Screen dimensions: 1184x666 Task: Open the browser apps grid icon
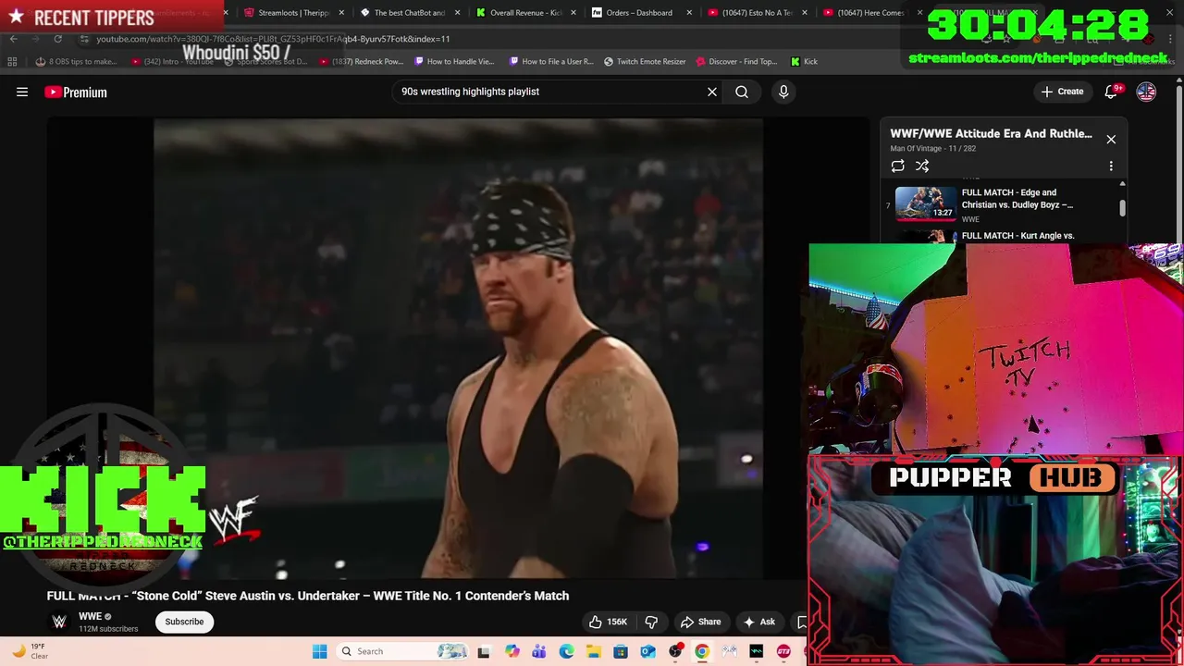12,62
